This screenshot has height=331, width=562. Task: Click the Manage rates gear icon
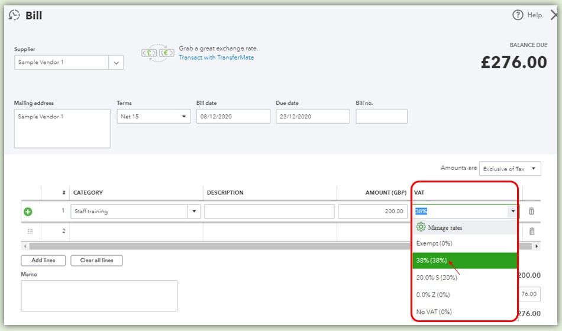[x=421, y=227]
